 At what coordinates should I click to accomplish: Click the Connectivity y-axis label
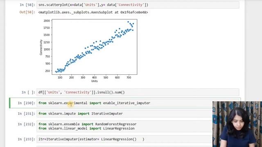(41, 47)
